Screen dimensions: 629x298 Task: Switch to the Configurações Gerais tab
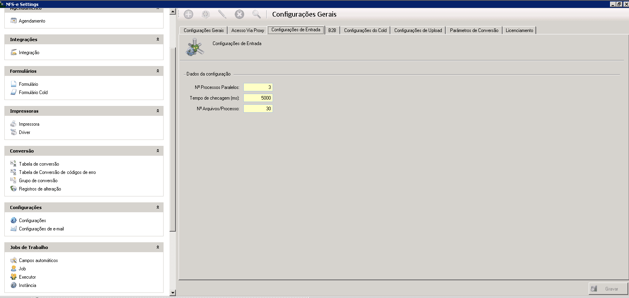click(x=203, y=30)
